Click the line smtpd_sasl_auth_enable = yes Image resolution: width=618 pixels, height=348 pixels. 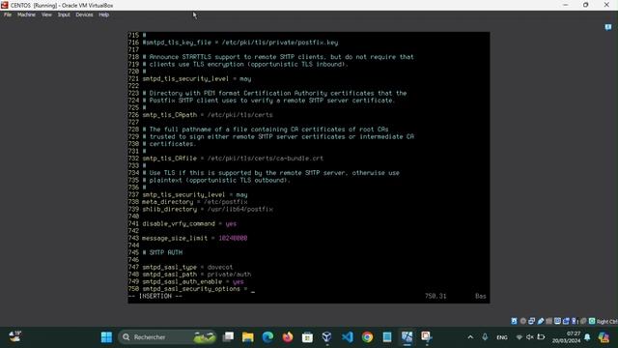pyautogui.click(x=193, y=281)
